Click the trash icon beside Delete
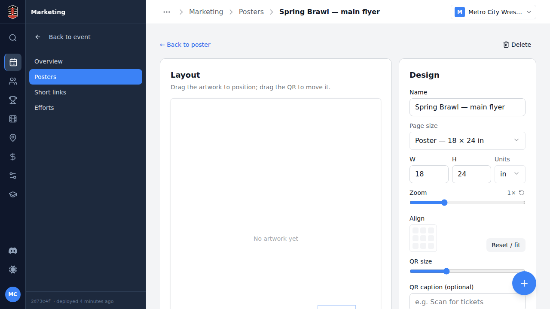This screenshot has height=309, width=550. 506,45
